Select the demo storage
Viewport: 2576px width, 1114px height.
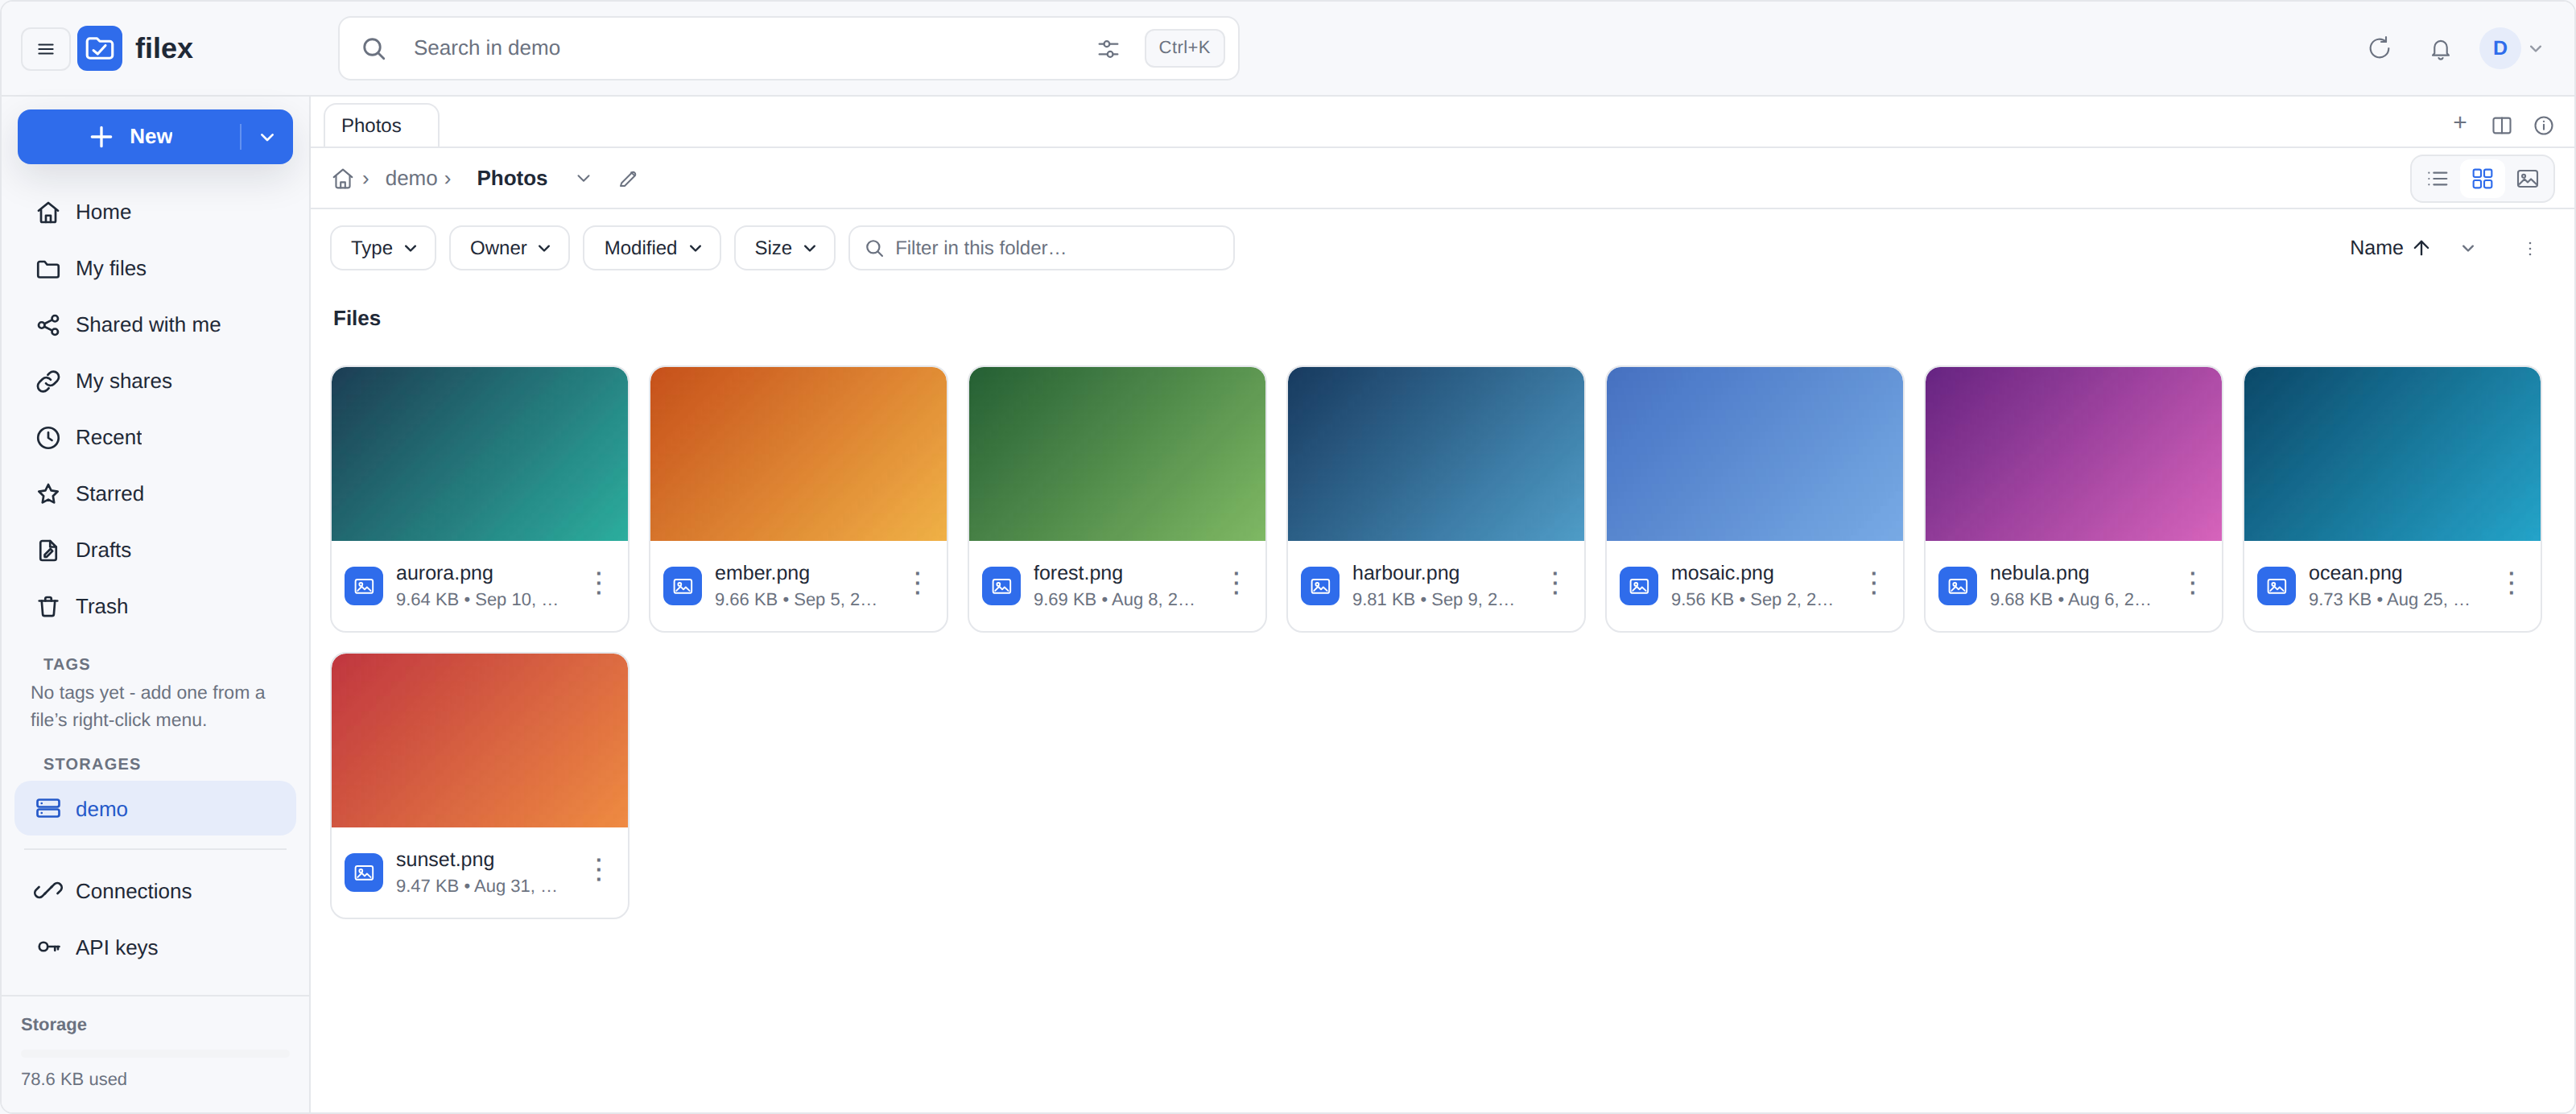tap(155, 809)
